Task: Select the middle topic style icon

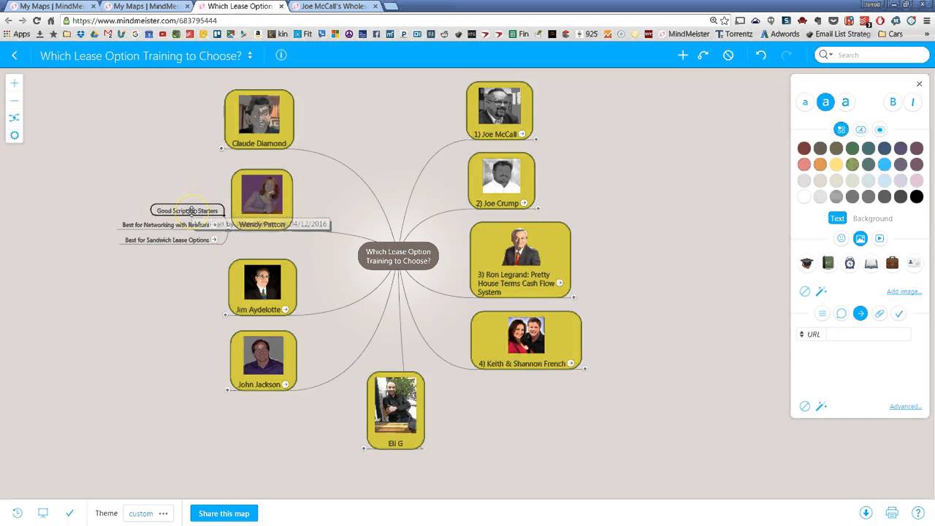Action: 860,129
